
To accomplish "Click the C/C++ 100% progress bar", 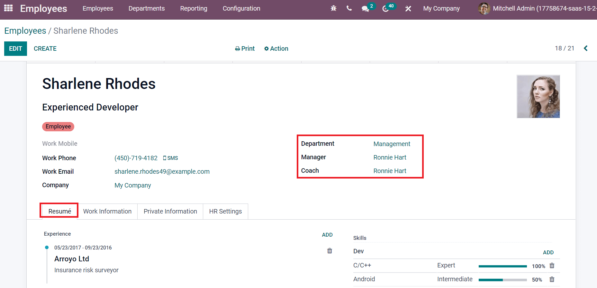I will pos(503,266).
